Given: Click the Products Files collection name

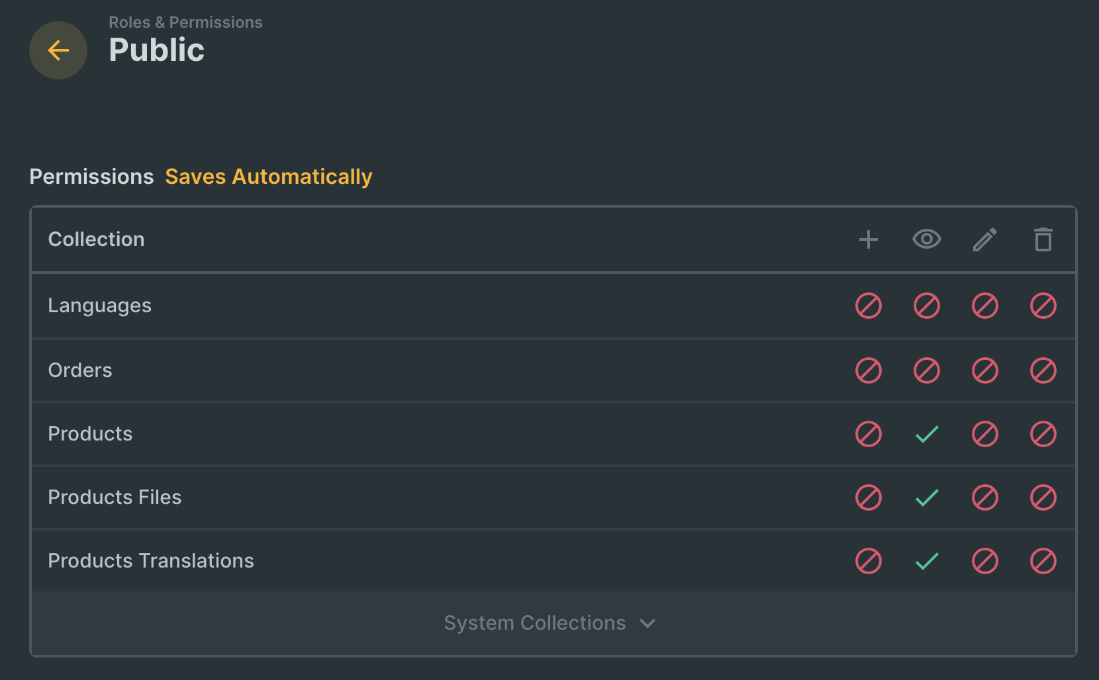Looking at the screenshot, I should click(115, 497).
